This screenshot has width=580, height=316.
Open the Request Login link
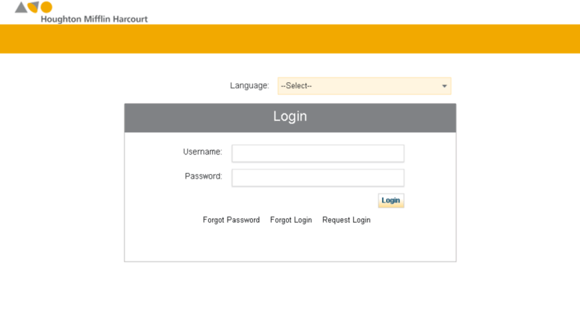(346, 220)
